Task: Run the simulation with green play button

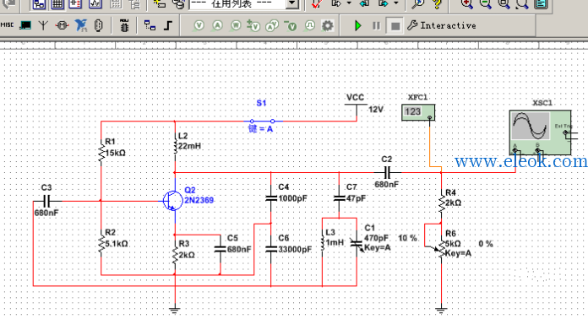Action: 357,25
